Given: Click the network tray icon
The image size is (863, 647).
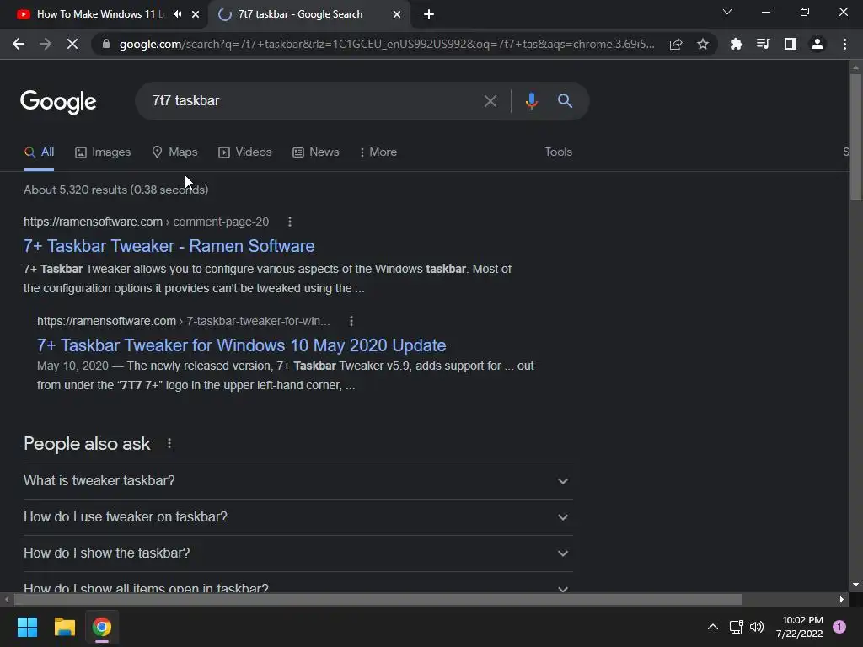Looking at the screenshot, I should pos(737,627).
